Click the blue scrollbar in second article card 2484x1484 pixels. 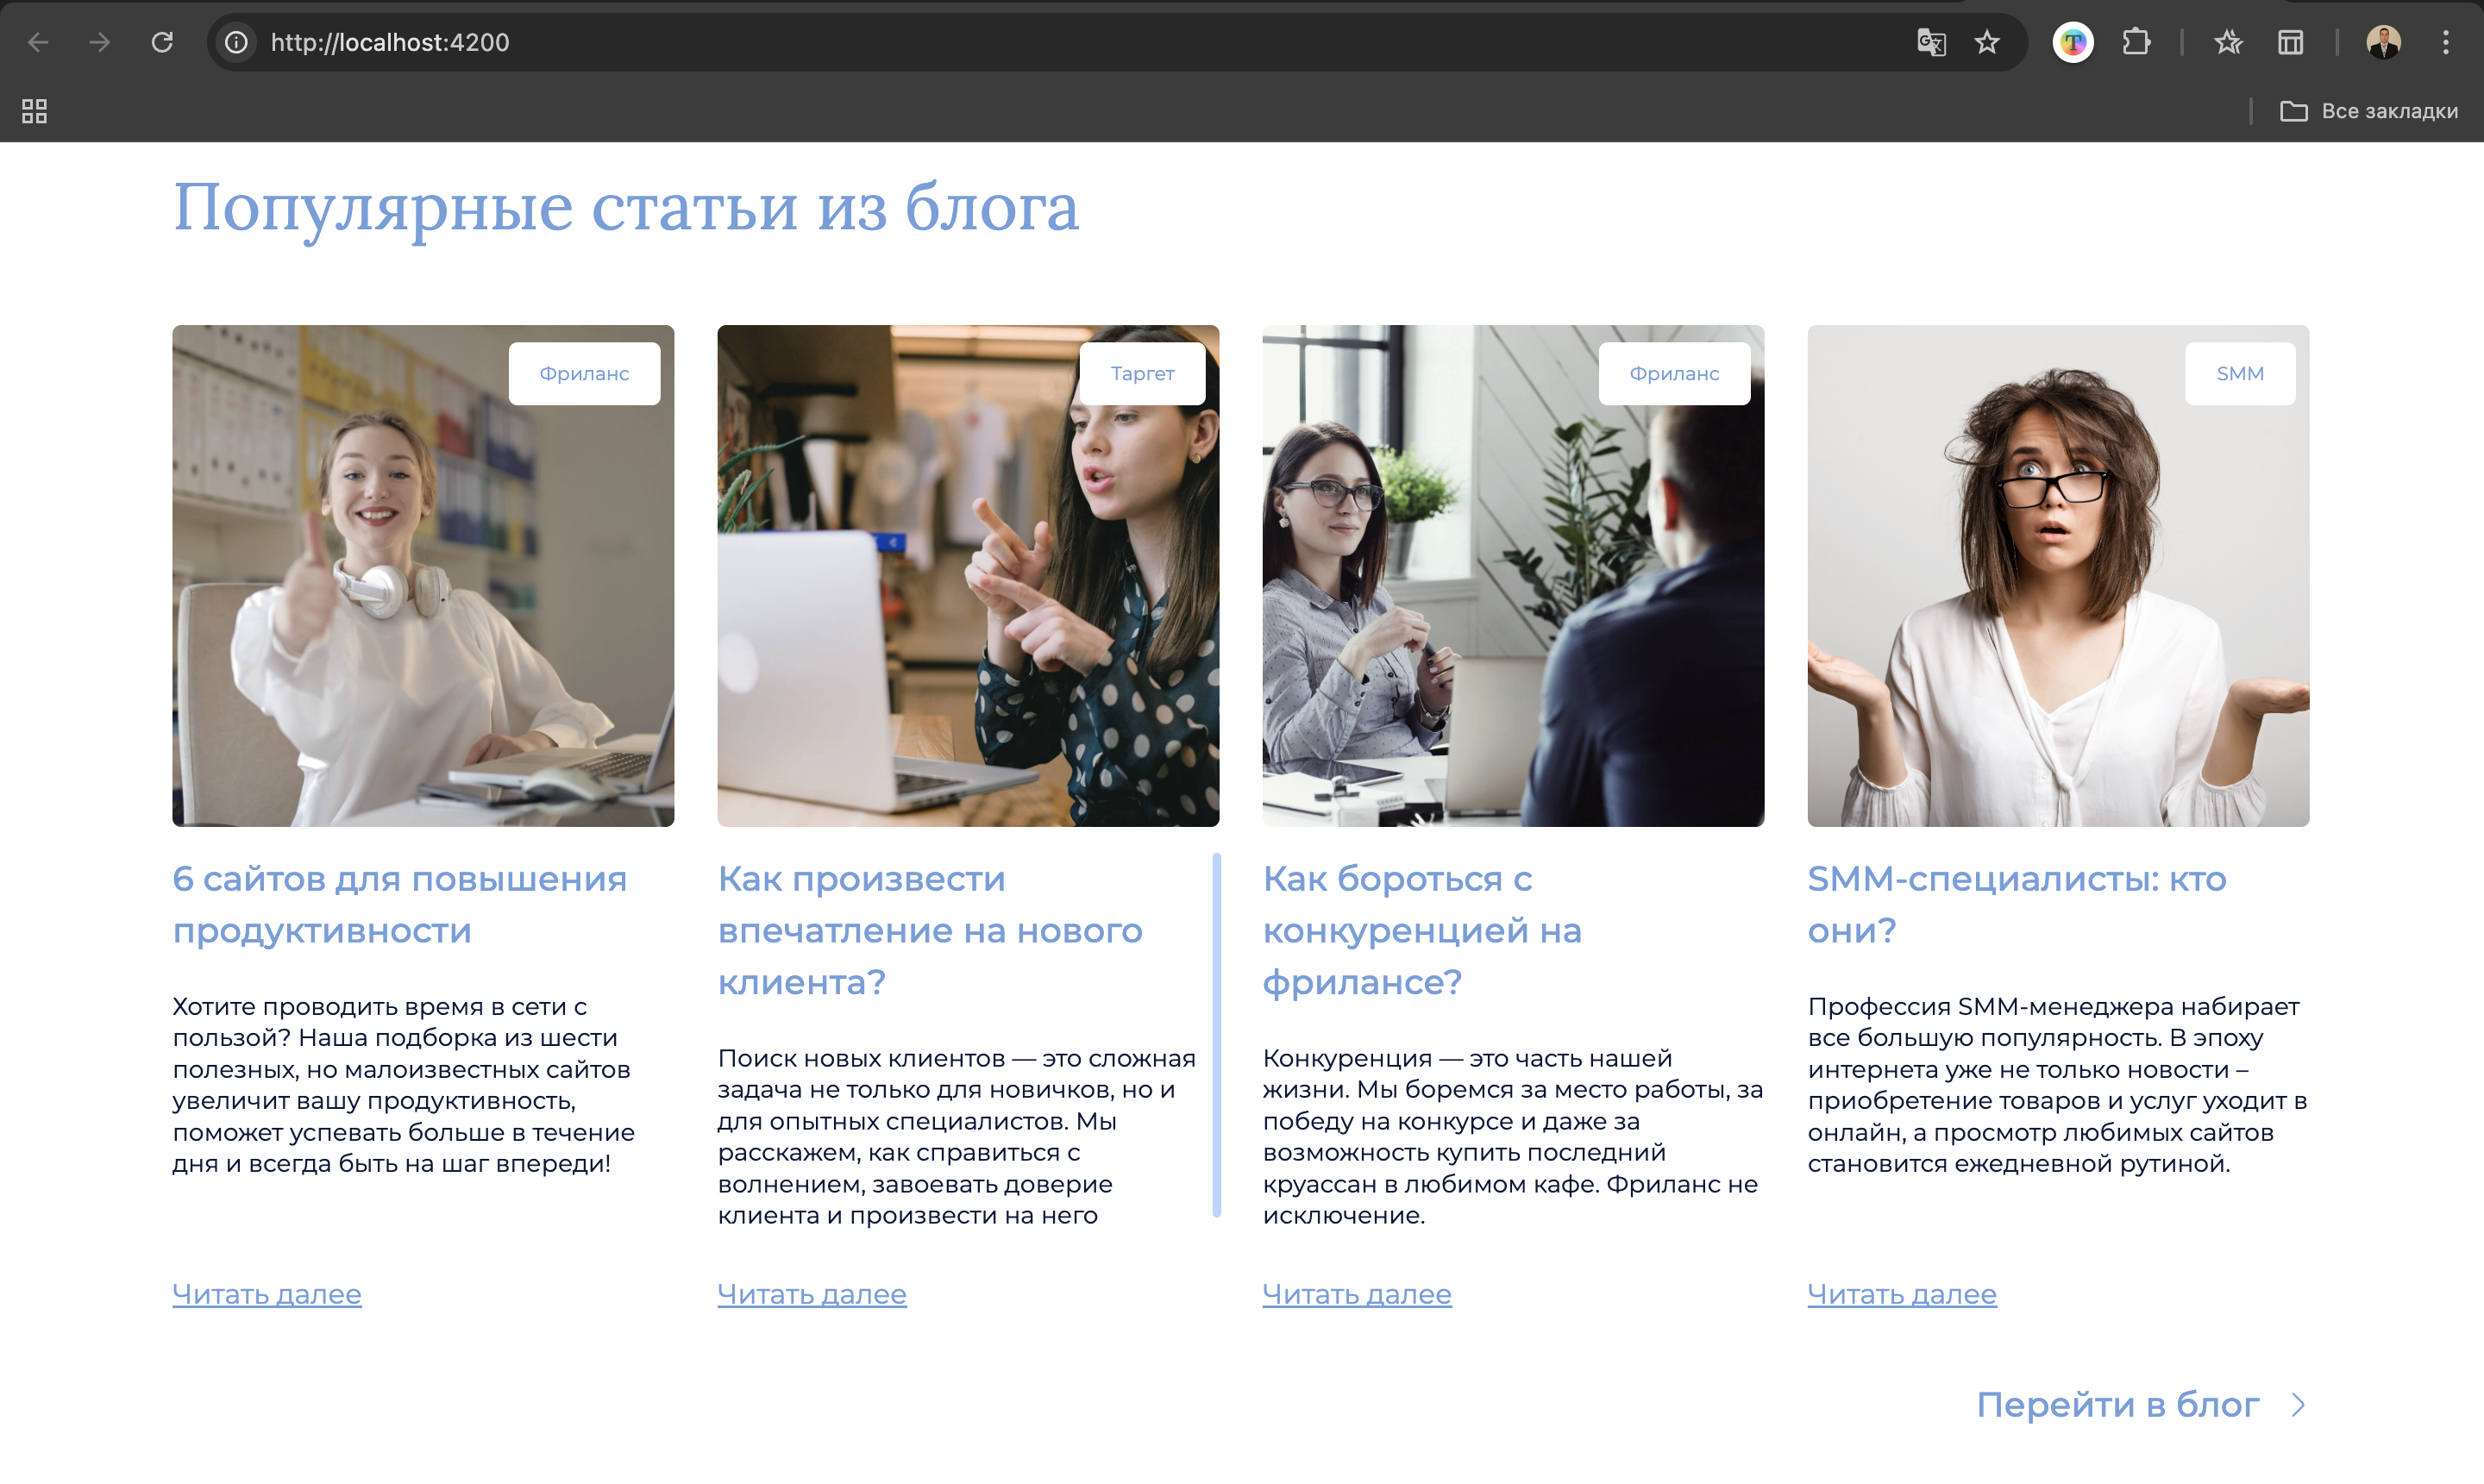click(1216, 1035)
